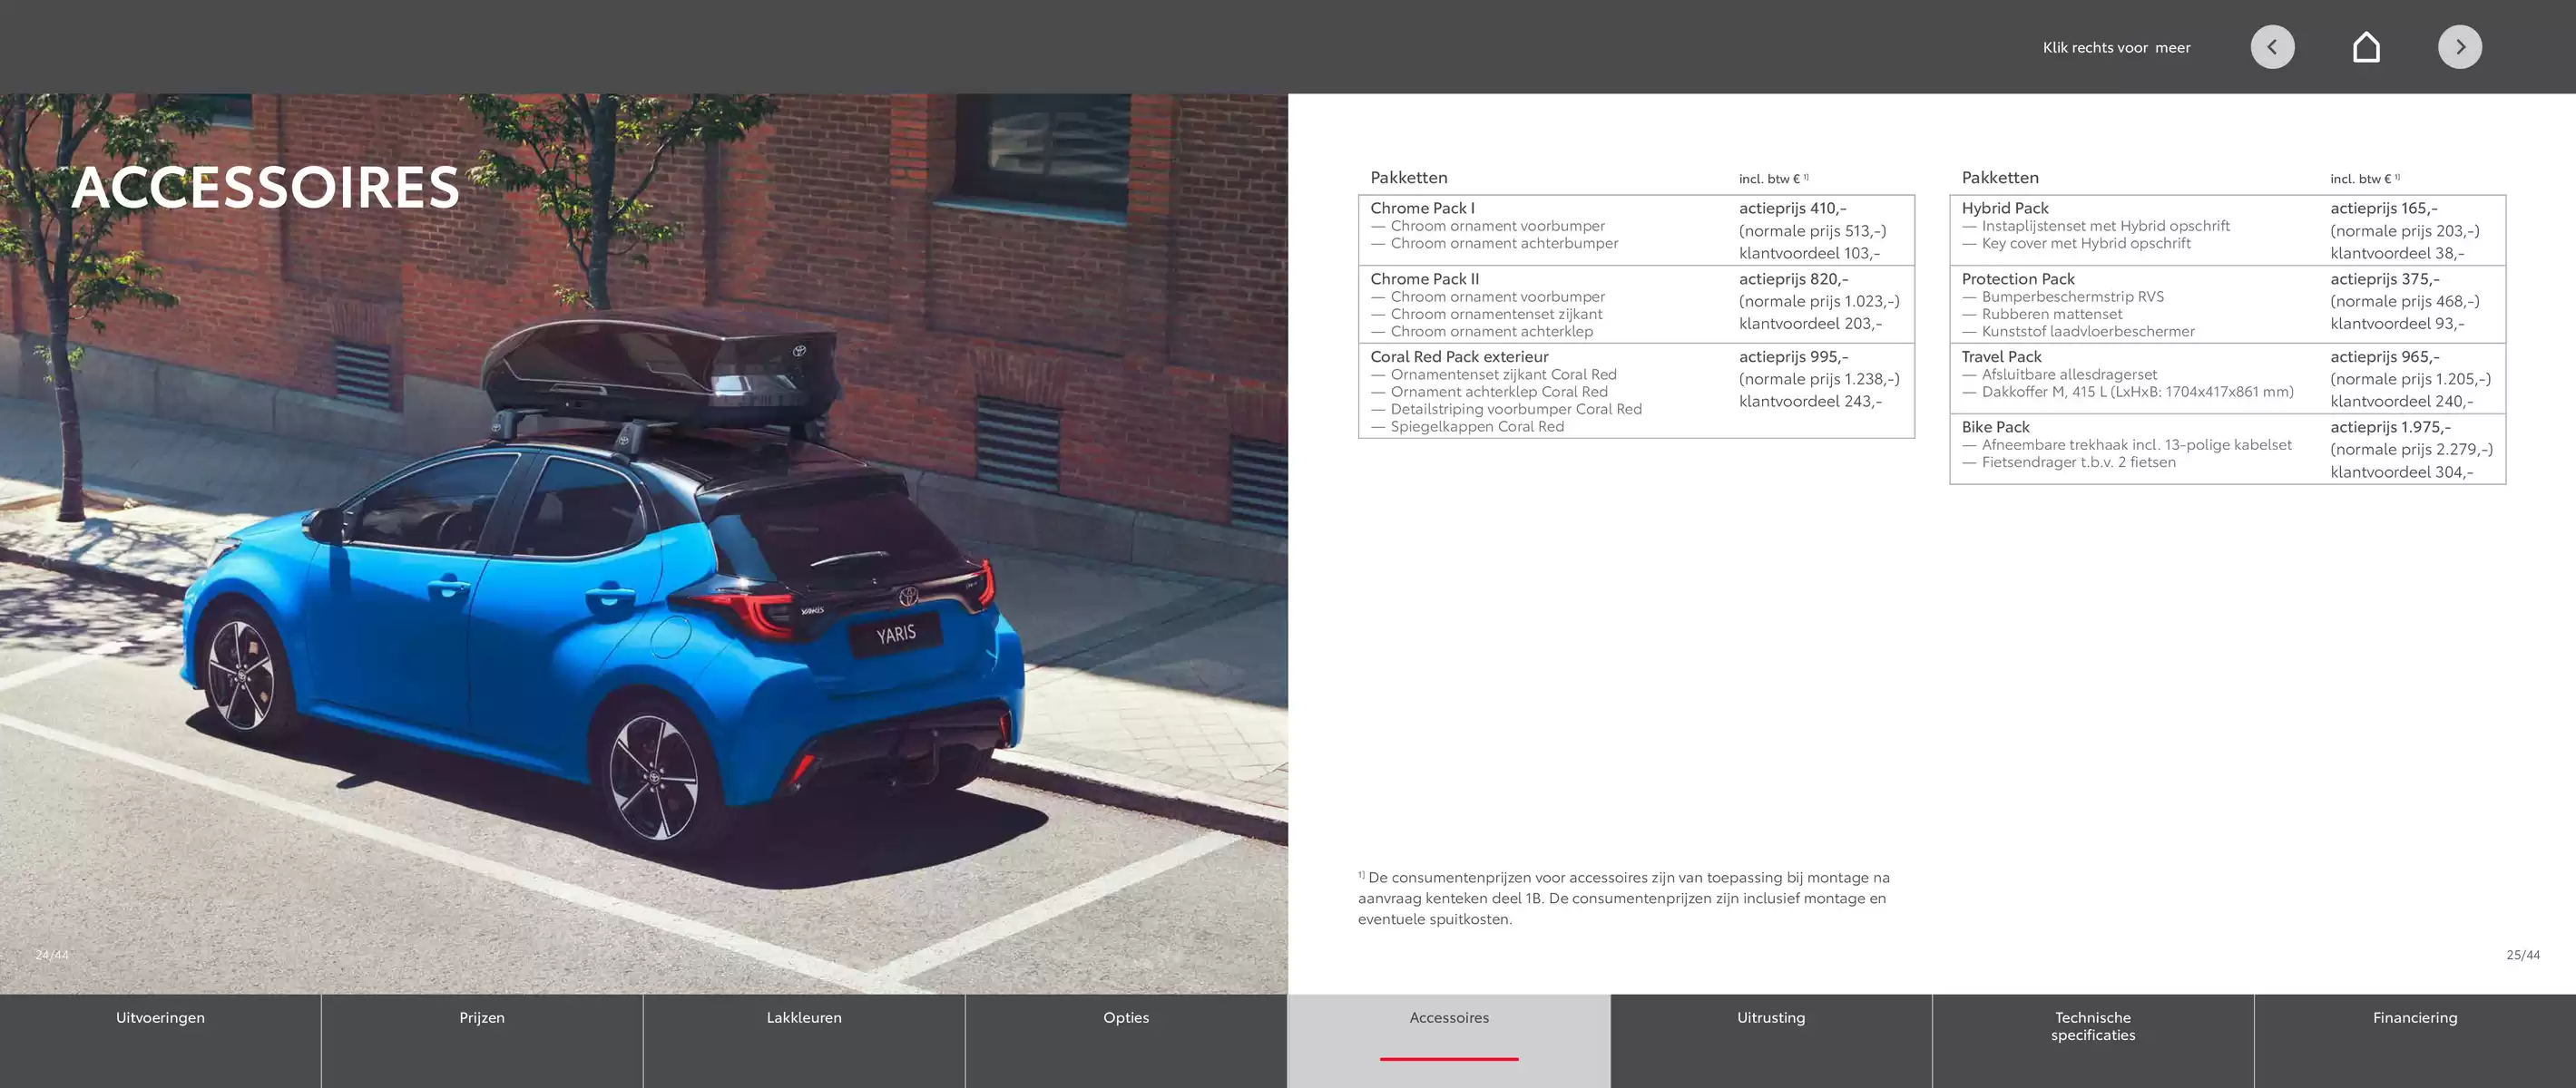2576x1088 pixels.
Task: Select the Opties tab
Action: [1126, 1040]
